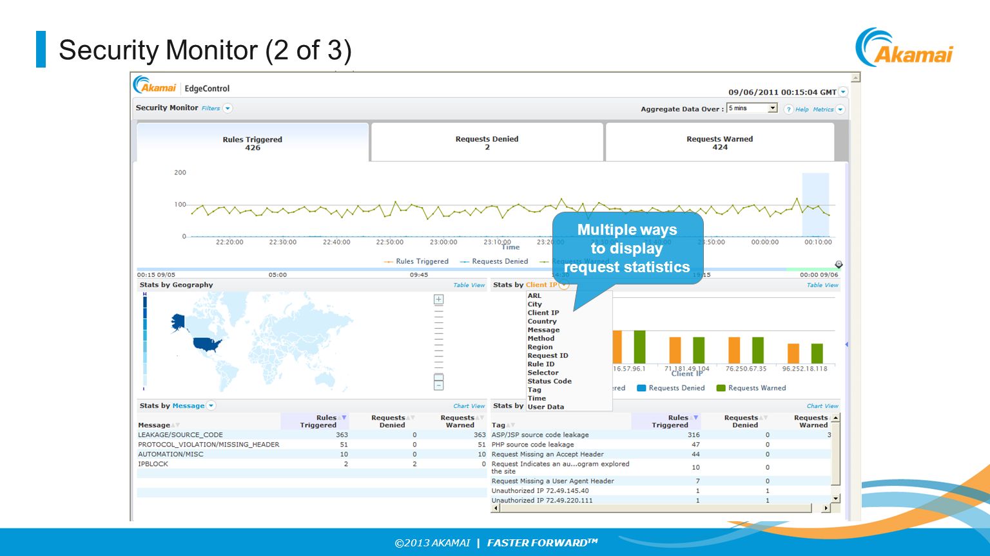Viewport: 990px width, 556px height.
Task: Choose Method from the stats menu
Action: point(541,338)
